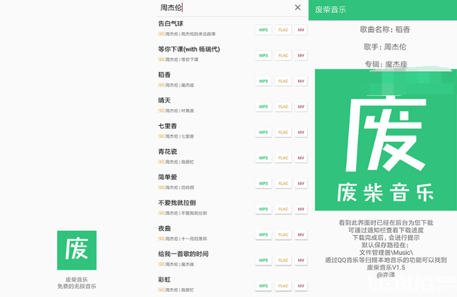Click the save path text 文件管理器\Music\
The width and height of the screenshot is (457, 297).
point(386,253)
